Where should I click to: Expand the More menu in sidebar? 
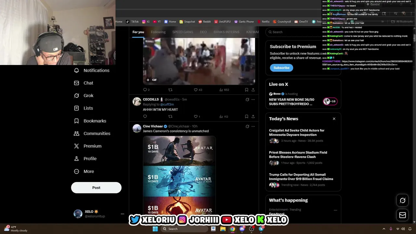coord(84,171)
